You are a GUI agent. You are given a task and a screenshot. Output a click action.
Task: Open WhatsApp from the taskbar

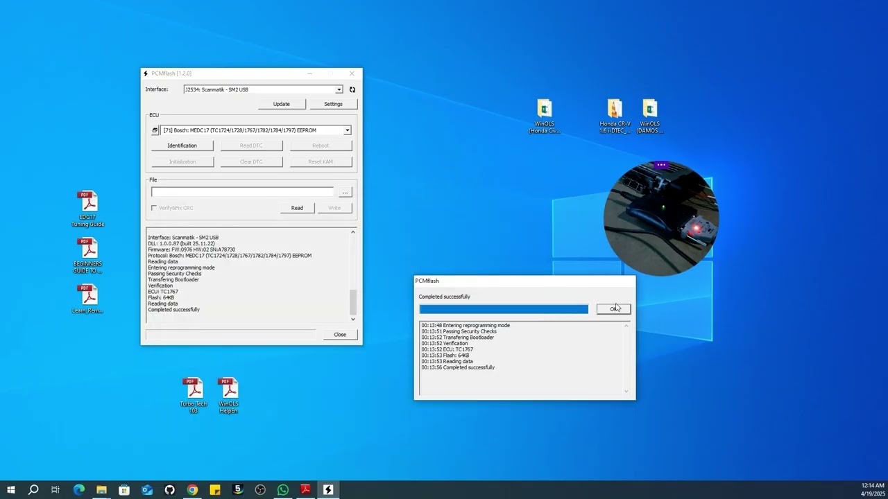283,490
